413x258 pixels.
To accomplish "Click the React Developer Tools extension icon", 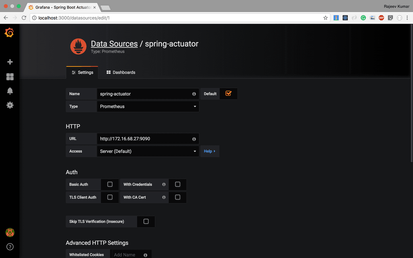I will point(345,18).
